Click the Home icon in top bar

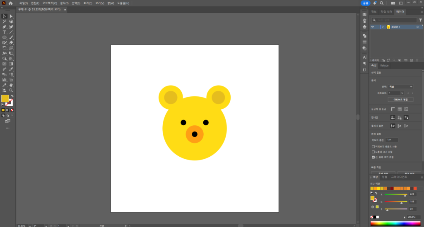point(11,3)
